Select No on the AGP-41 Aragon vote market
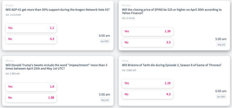Viewport: 232px width, 108px height. (31, 39)
